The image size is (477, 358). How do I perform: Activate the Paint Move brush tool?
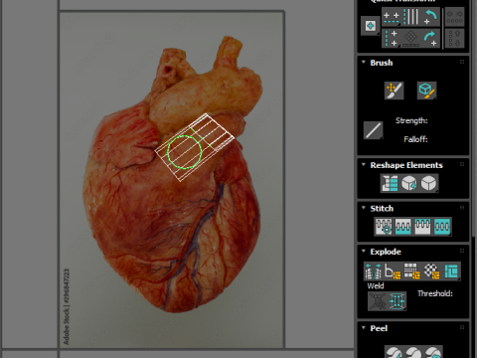point(394,90)
